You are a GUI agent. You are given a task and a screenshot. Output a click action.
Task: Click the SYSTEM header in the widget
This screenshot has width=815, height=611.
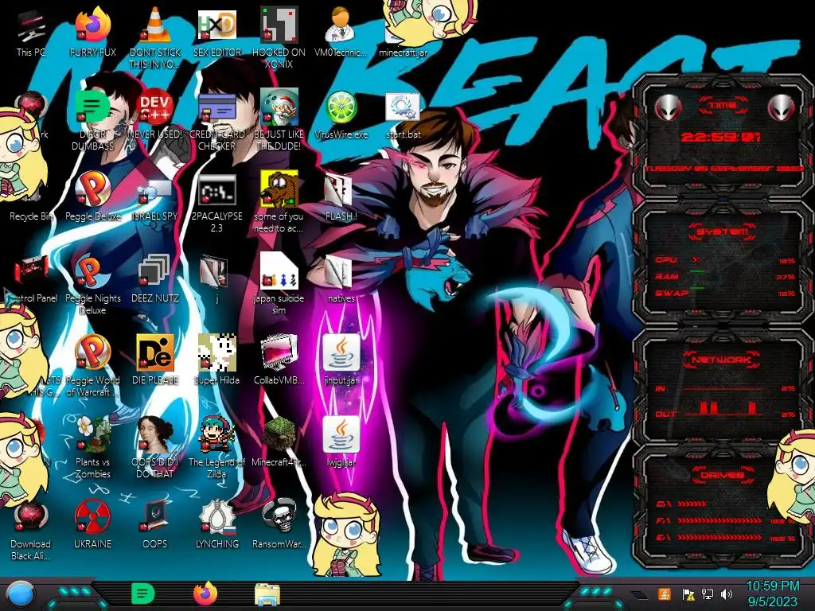[x=722, y=232]
